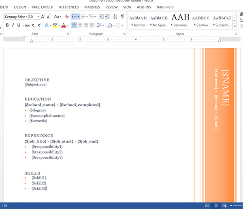Toggle Italic formatting

(13, 25)
